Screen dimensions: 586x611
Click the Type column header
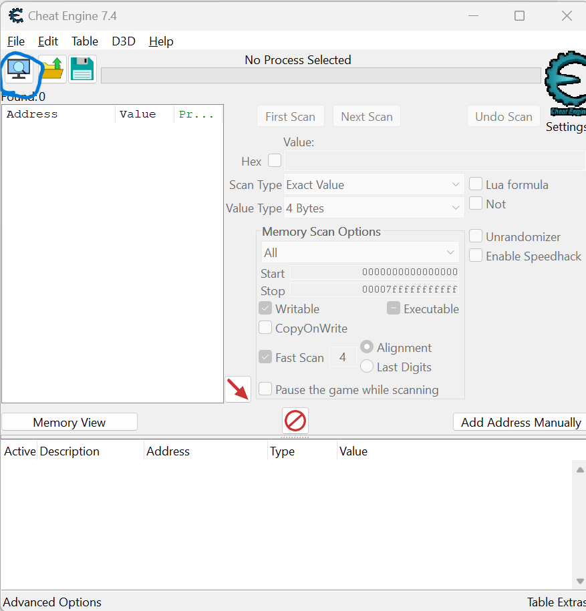pos(302,451)
